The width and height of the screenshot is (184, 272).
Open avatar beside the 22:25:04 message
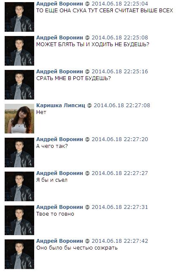tap(19, 17)
